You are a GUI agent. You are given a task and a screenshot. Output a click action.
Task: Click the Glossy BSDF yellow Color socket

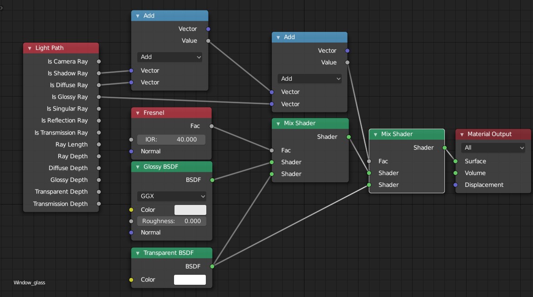(x=131, y=209)
